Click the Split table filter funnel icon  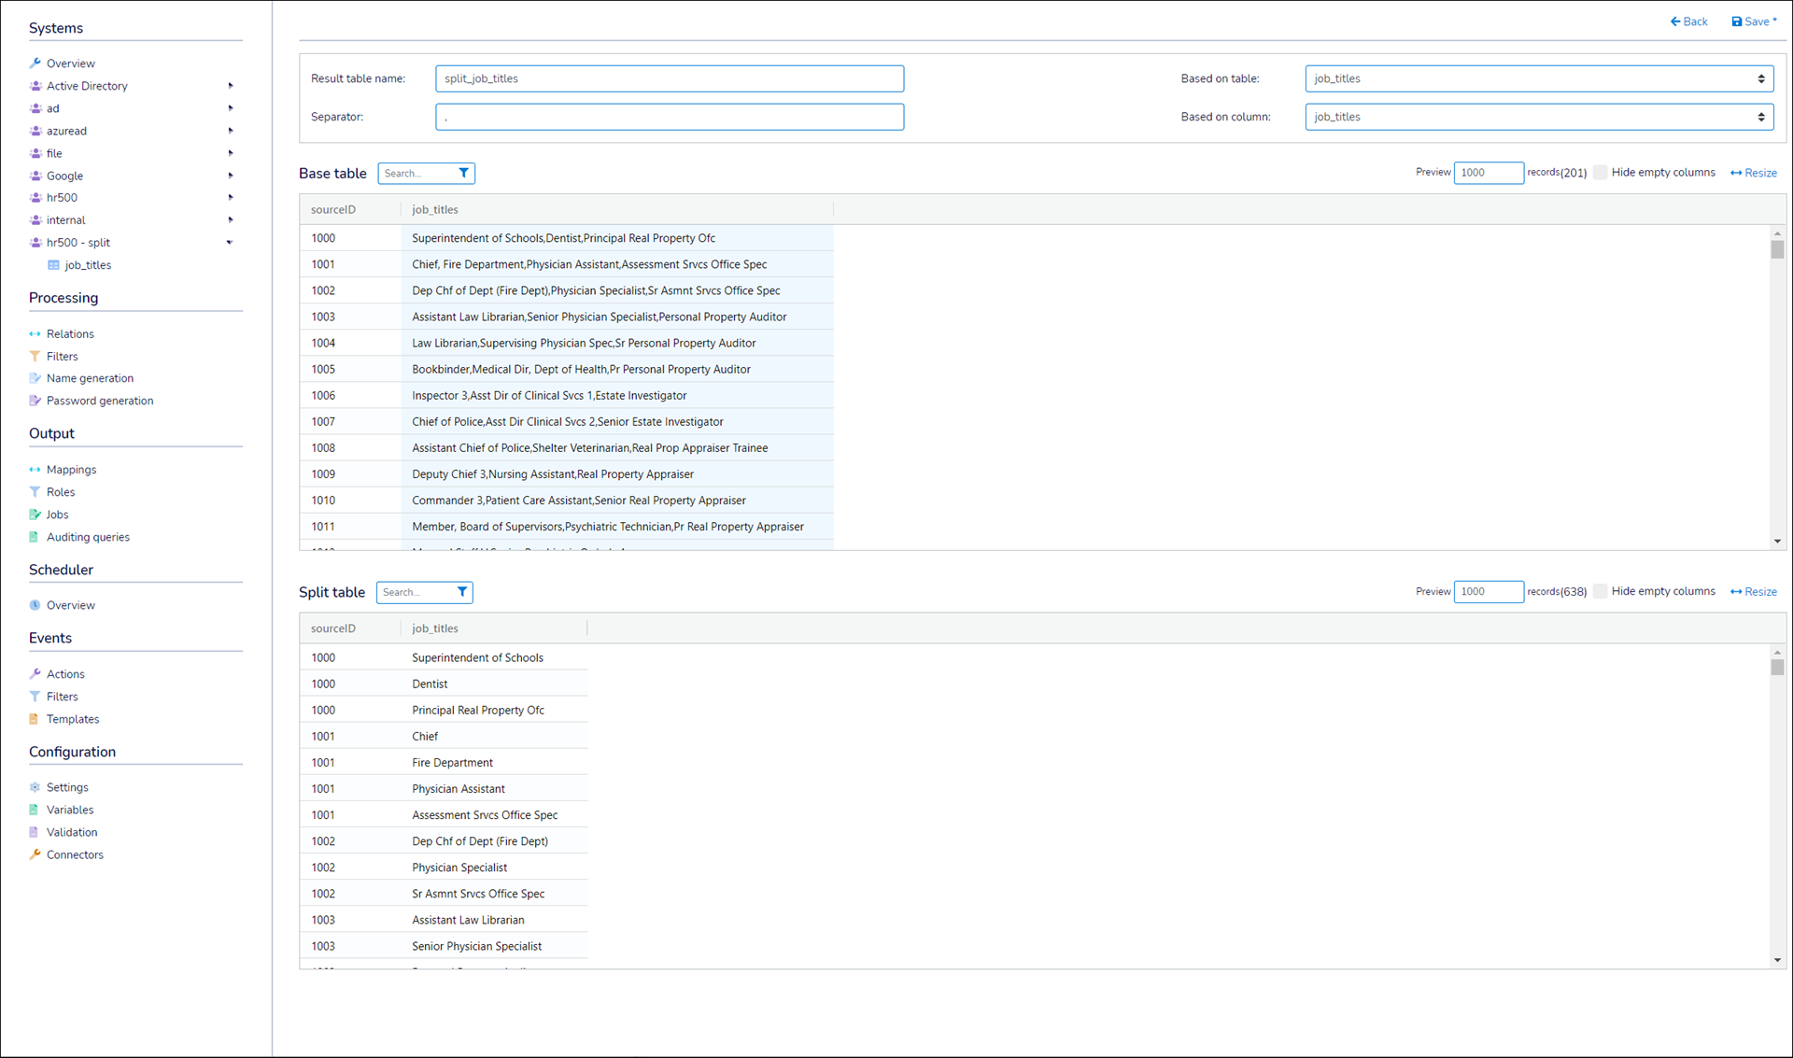coord(462,592)
